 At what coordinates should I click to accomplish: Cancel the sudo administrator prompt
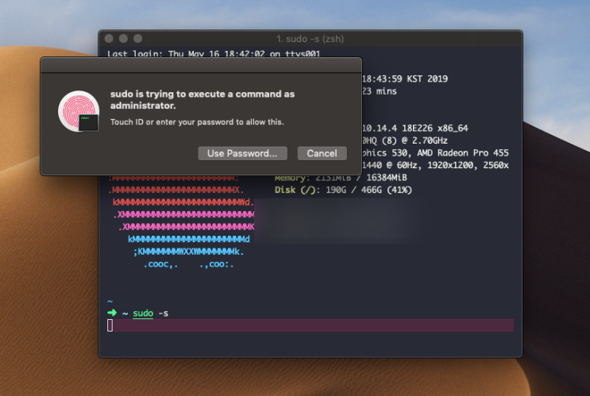click(322, 153)
